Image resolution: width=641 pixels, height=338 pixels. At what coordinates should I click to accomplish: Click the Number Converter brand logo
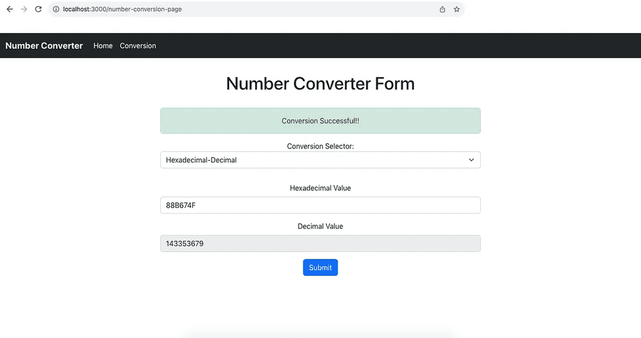tap(44, 46)
